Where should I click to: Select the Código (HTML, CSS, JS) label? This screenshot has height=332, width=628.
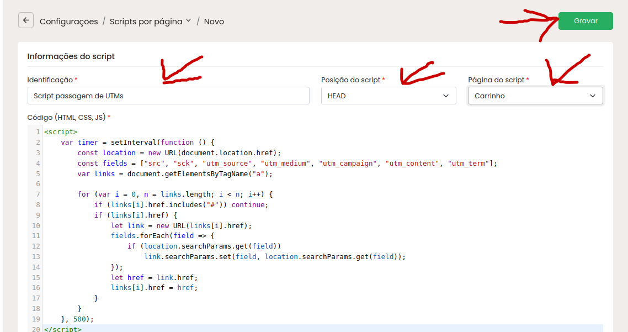[66, 118]
